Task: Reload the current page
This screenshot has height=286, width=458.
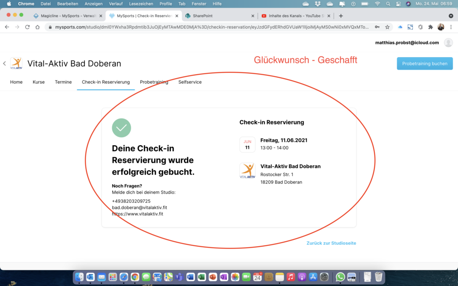Action: click(27, 27)
